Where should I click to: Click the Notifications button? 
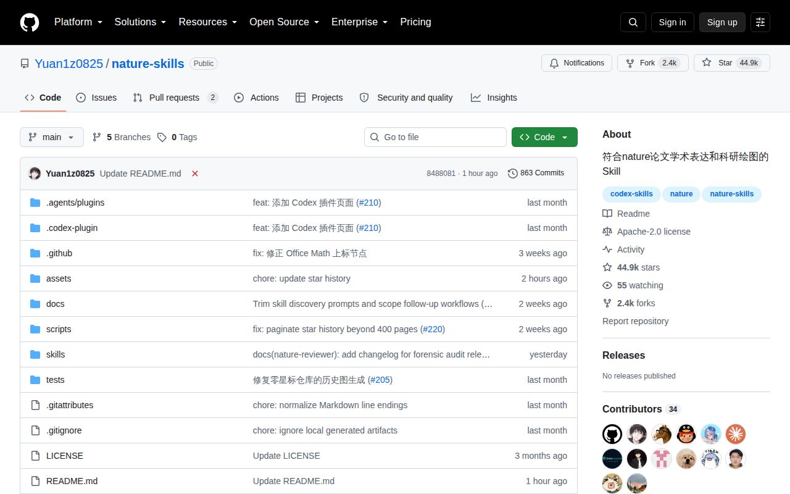[576, 63]
